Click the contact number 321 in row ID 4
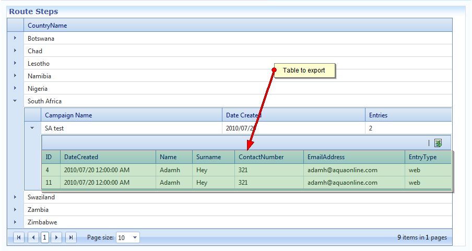The image size is (472, 251). [x=243, y=170]
